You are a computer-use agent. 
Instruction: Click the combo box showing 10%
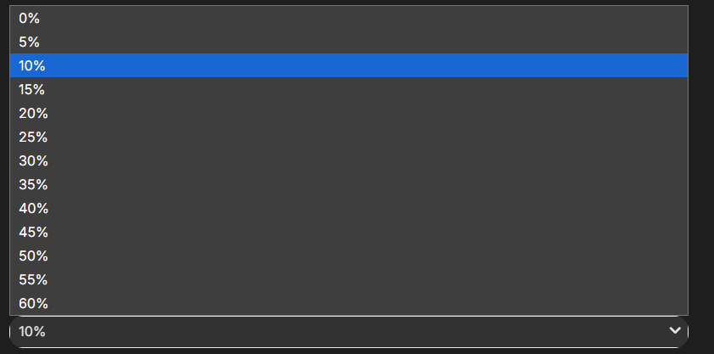(349, 332)
